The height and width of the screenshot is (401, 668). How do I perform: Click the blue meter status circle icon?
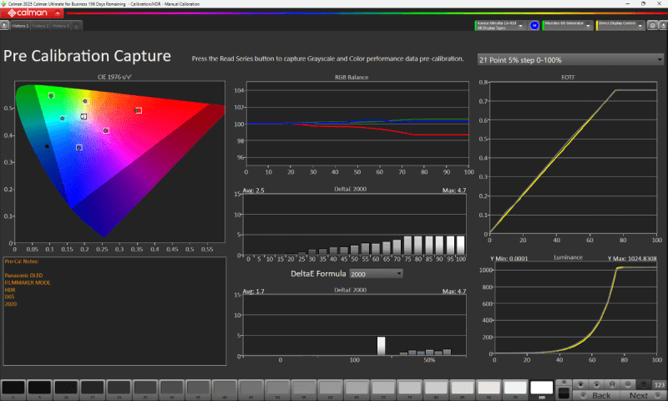point(534,26)
